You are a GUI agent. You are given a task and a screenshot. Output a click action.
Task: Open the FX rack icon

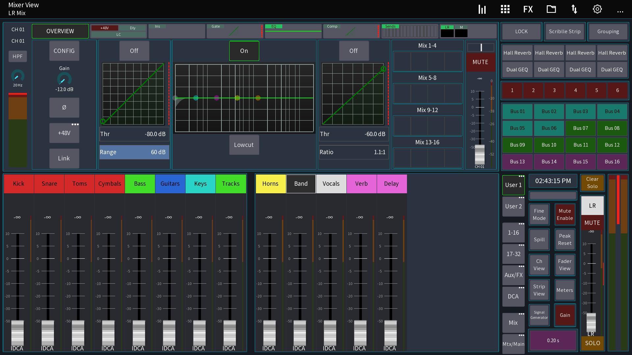click(x=528, y=9)
